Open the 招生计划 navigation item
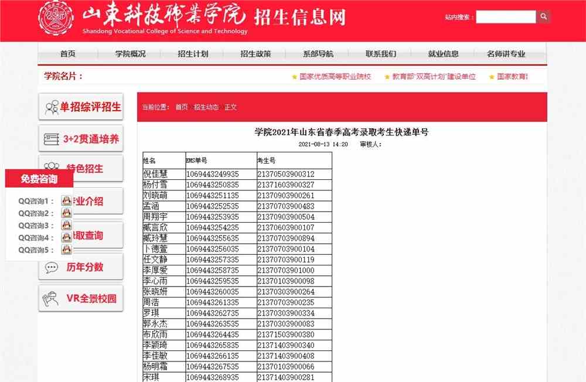 [x=193, y=54]
